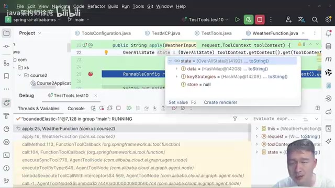Expand the 'this' variable in Variables

point(257,128)
